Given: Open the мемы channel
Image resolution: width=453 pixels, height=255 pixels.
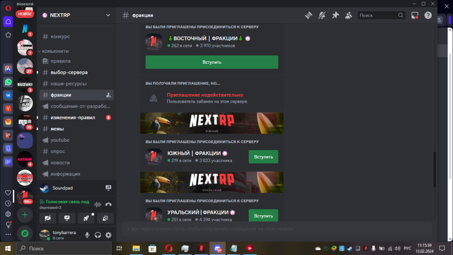Looking at the screenshot, I should coord(77,129).
